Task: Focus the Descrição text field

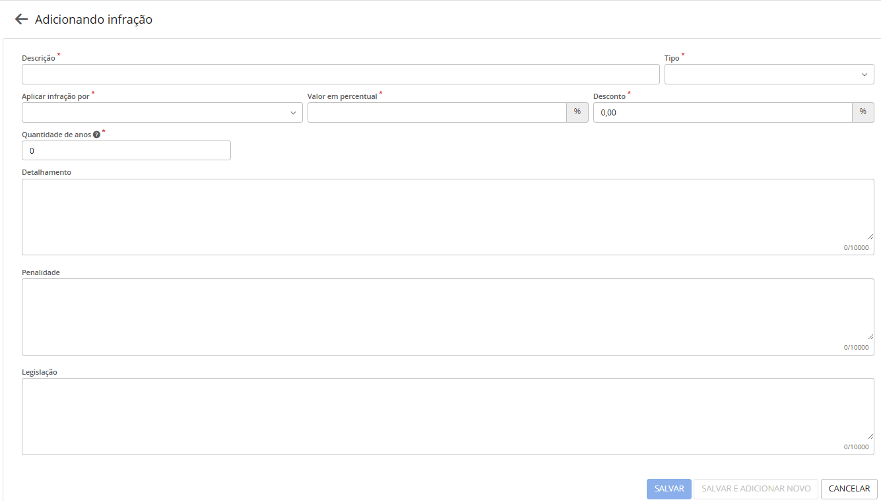Action: [341, 75]
